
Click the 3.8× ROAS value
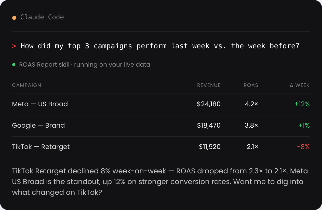click(251, 125)
